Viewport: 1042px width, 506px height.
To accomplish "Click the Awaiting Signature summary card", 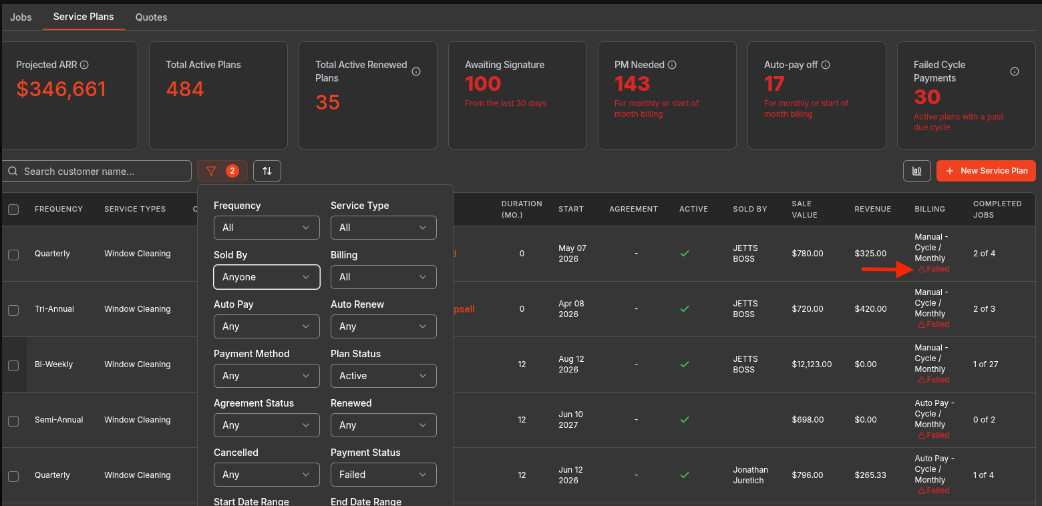I will click(x=518, y=95).
